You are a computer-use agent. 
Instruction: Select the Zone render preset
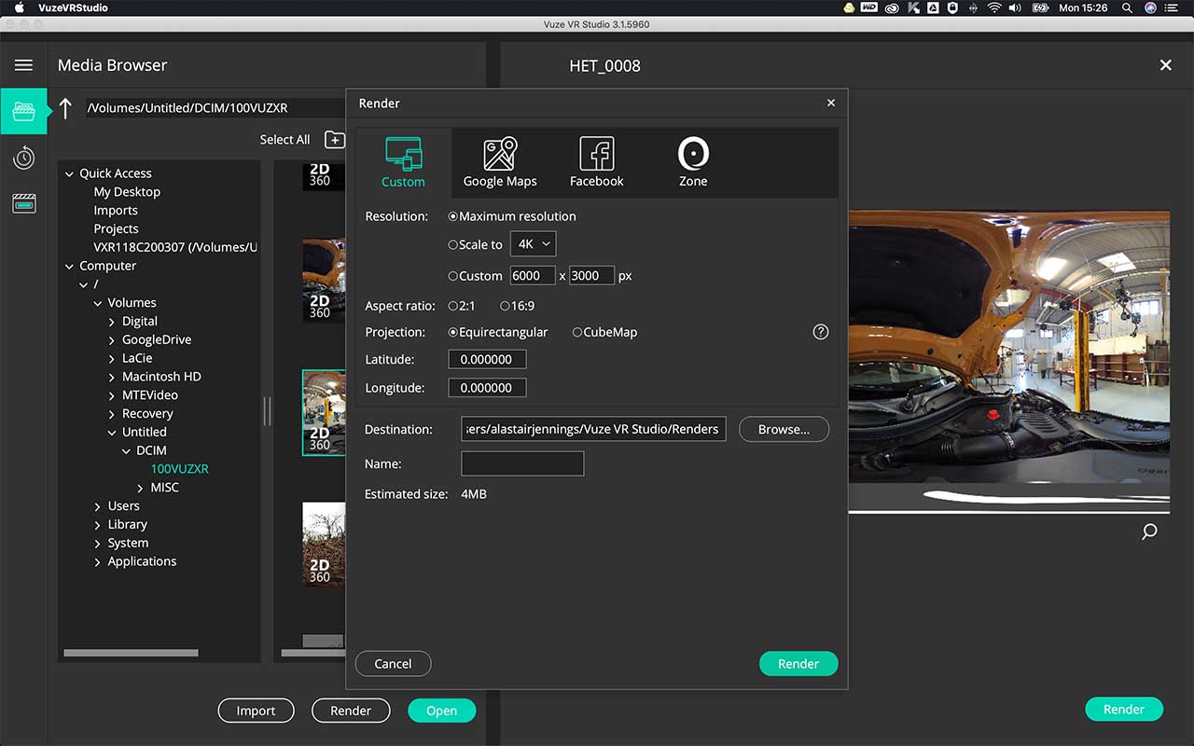click(x=693, y=162)
